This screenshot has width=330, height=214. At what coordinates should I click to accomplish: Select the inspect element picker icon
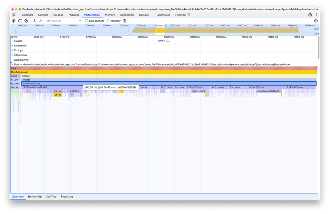click(14, 15)
